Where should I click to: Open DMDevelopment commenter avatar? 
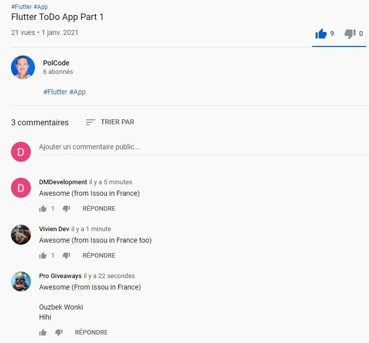21,188
